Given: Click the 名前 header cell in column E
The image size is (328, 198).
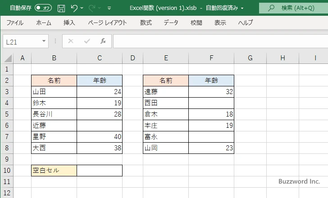Looking at the screenshot, I should coord(166,81).
